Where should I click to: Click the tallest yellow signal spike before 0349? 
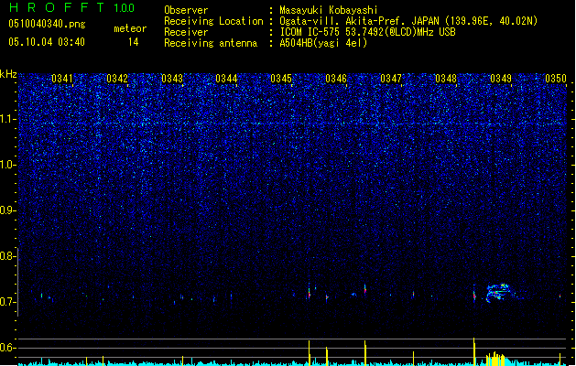coord(474,351)
